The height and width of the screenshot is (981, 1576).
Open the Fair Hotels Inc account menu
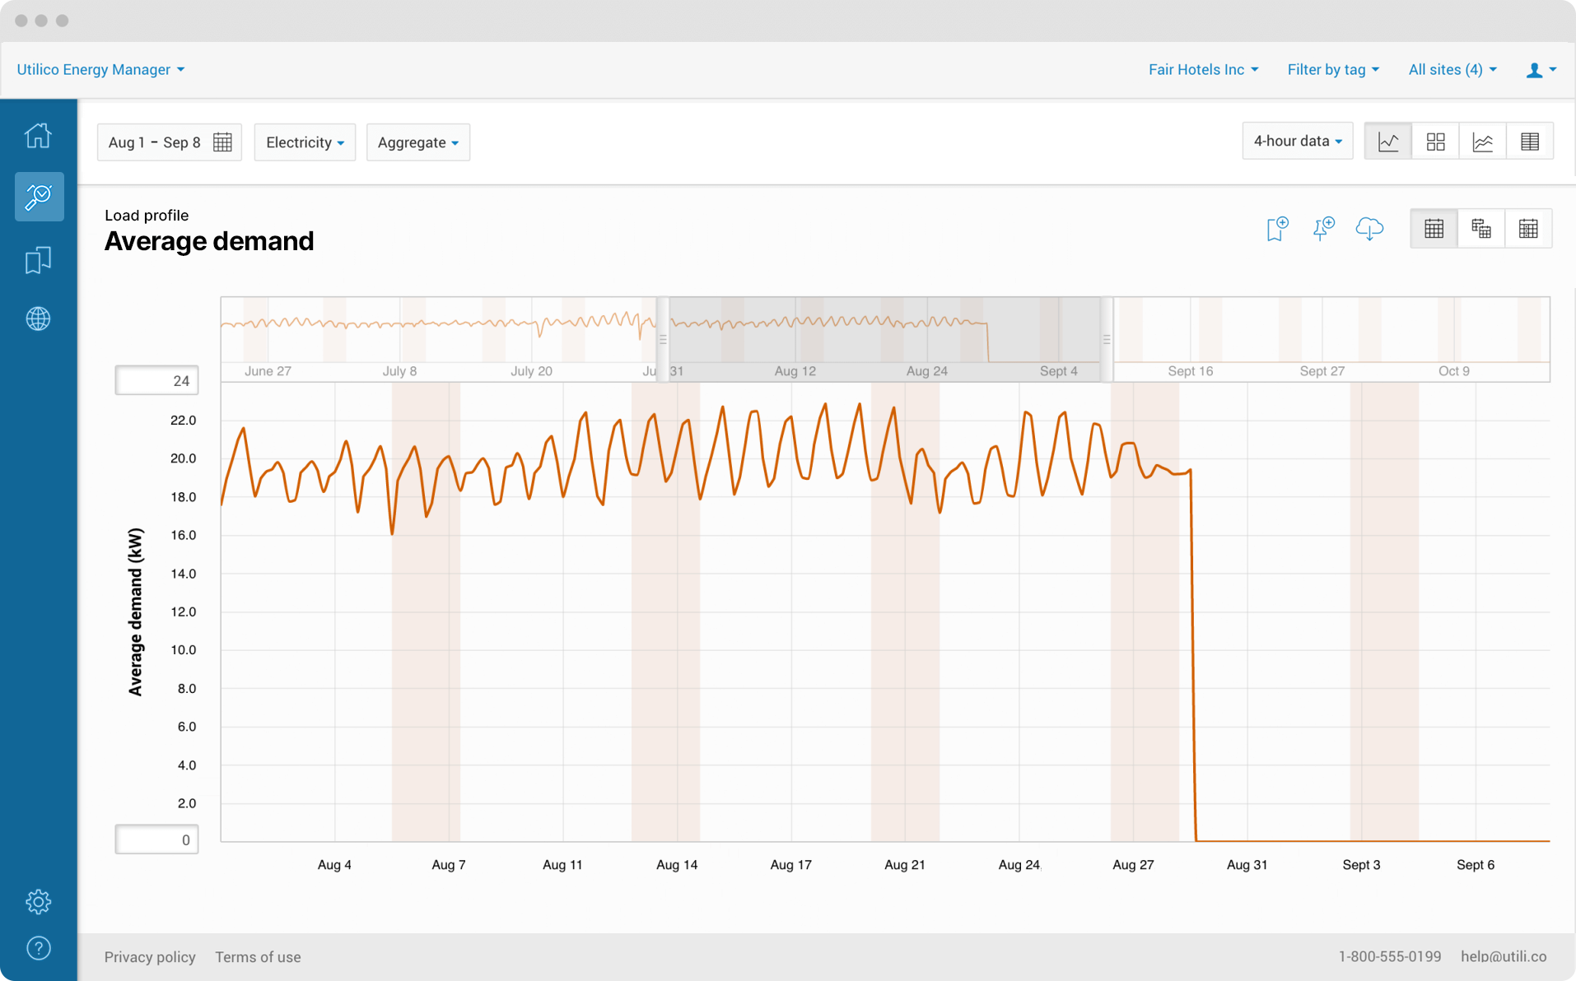point(1203,69)
